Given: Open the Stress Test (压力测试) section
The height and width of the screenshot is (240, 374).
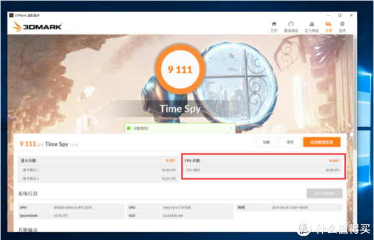Looking at the screenshot, I should pyautogui.click(x=312, y=27).
